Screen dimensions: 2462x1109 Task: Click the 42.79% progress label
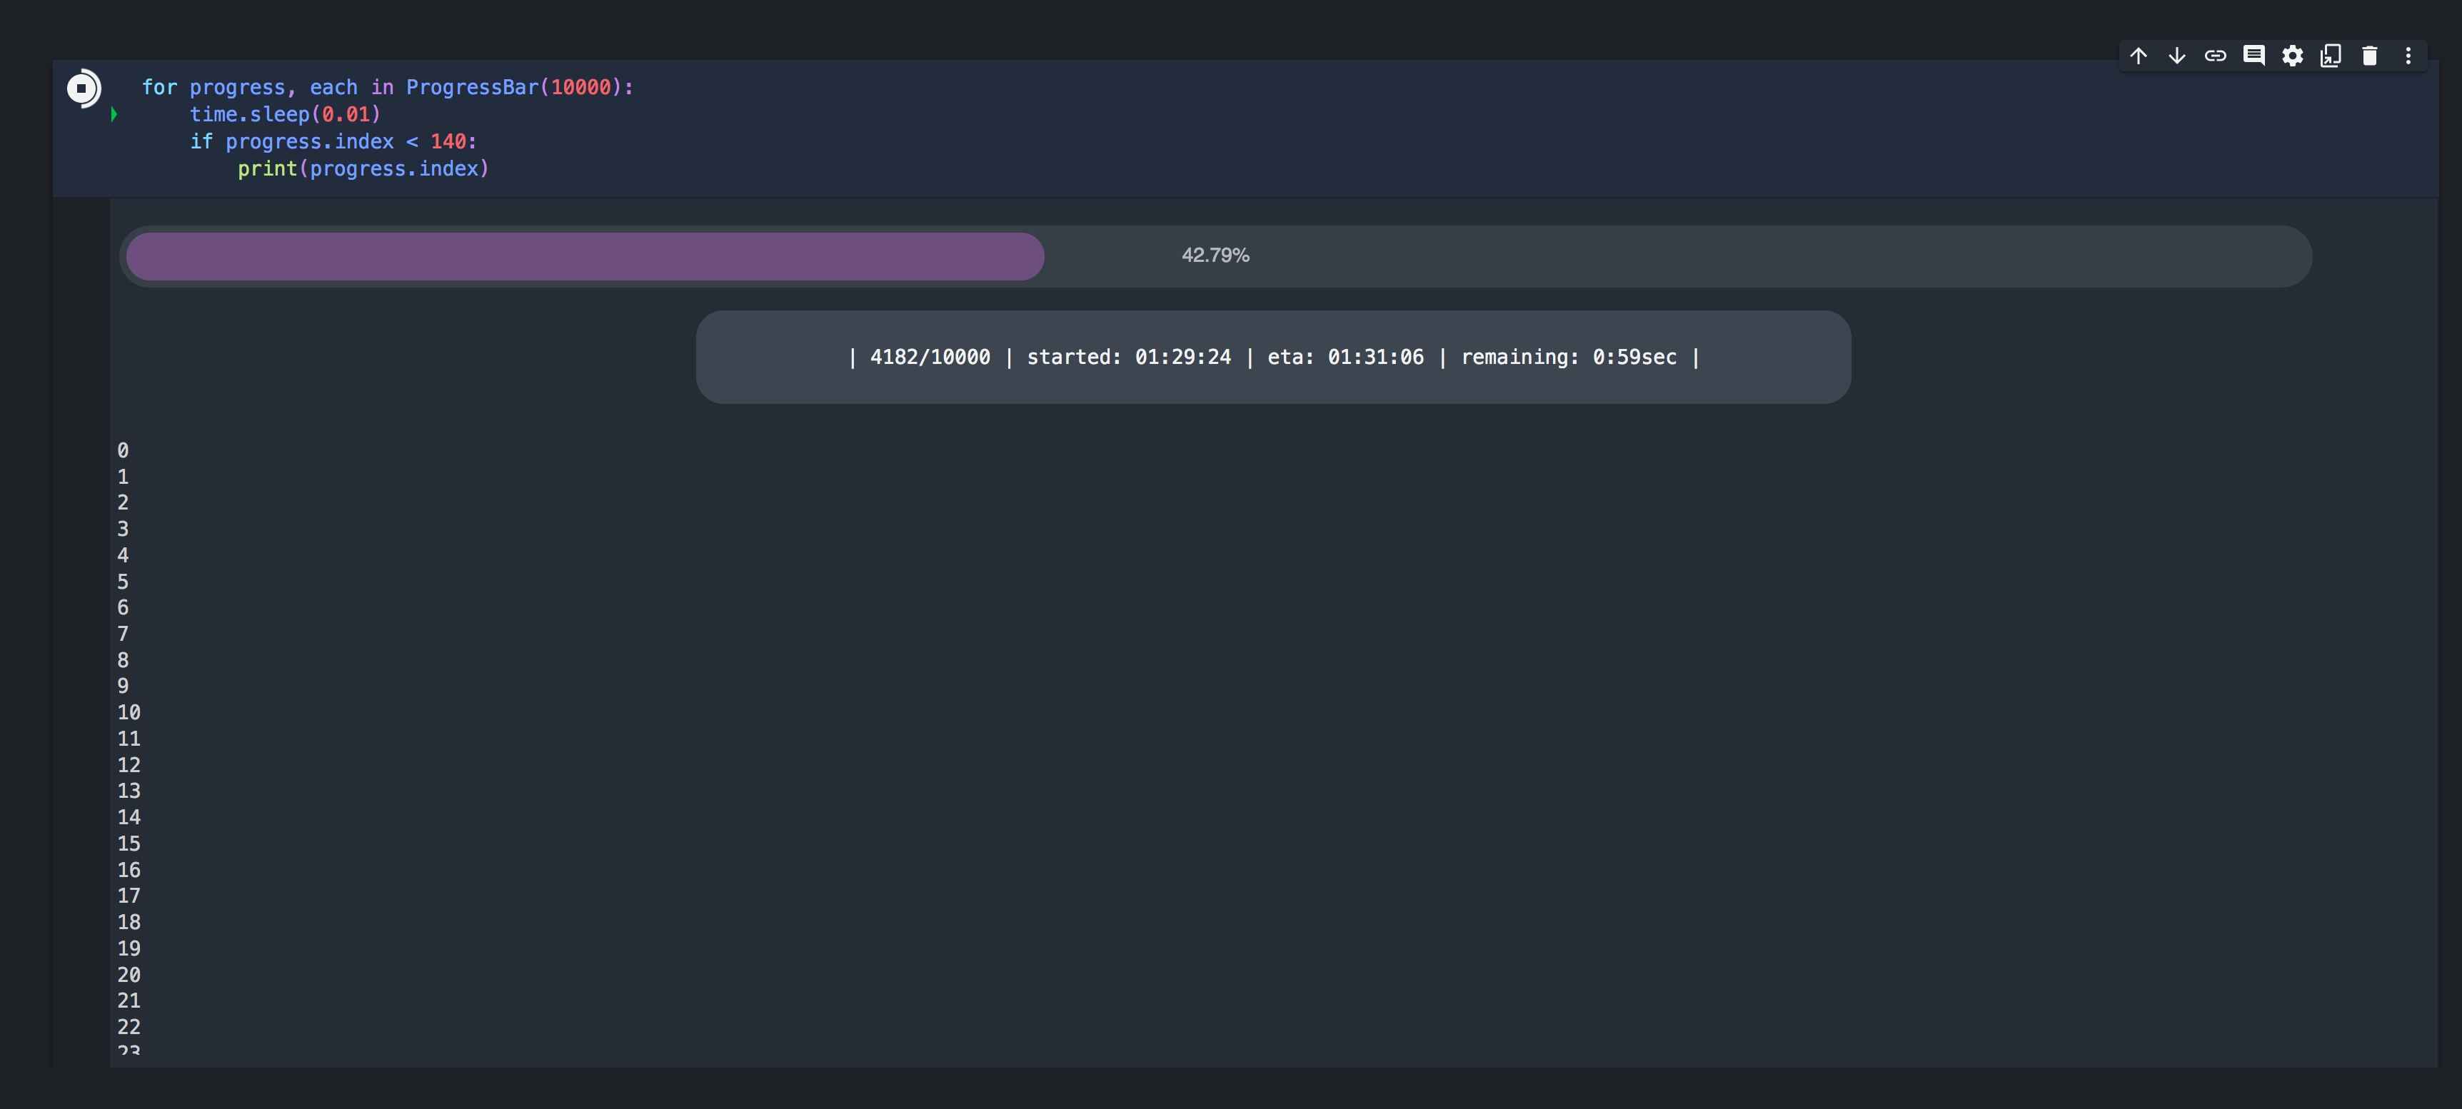click(x=1215, y=255)
